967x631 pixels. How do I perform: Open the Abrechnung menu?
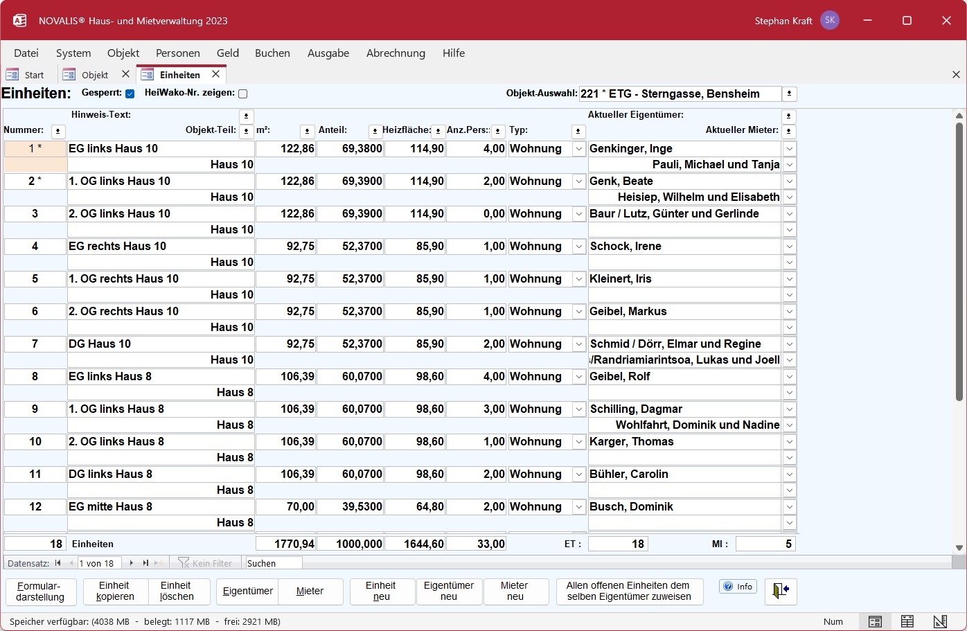pos(396,53)
